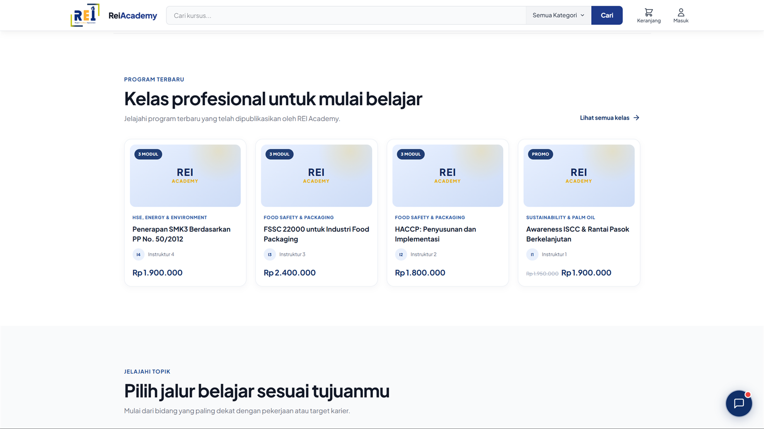Click the 3 MODUL badge on HACCP card
This screenshot has height=429, width=764.
(411, 154)
